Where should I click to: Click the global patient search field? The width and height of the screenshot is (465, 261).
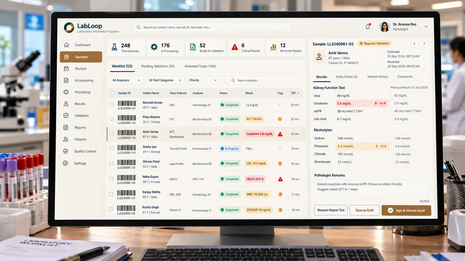click(213, 27)
